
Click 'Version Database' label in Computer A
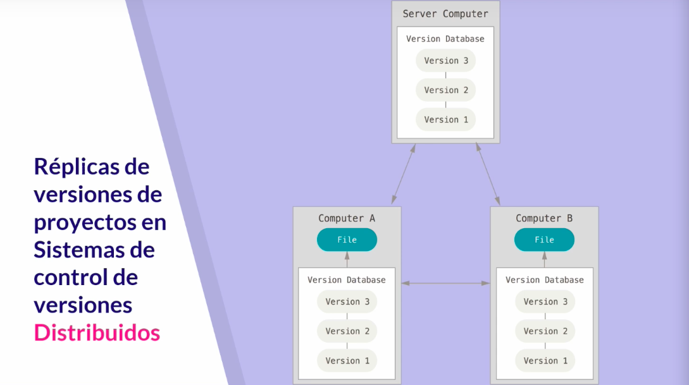tap(347, 279)
